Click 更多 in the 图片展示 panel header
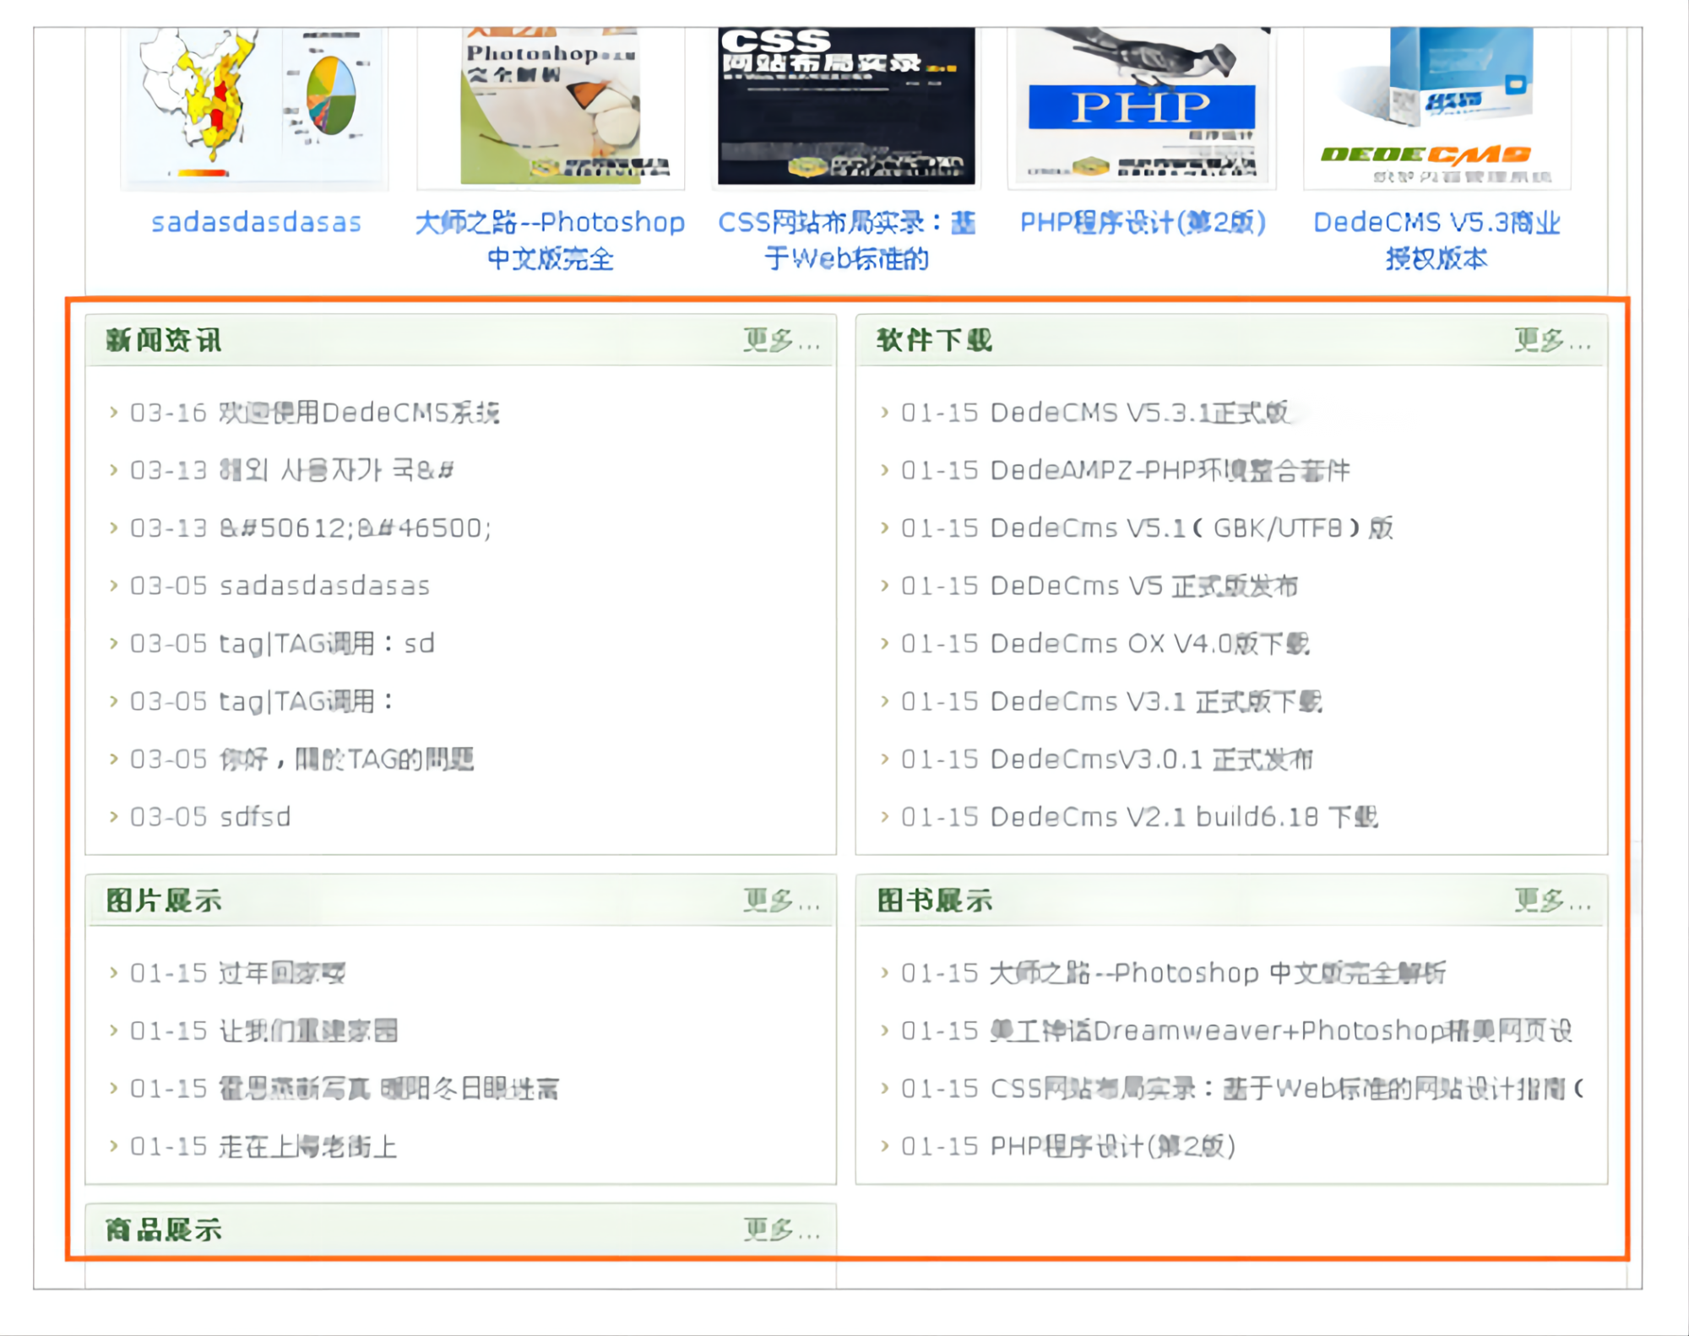The width and height of the screenshot is (1689, 1336). coord(781,901)
